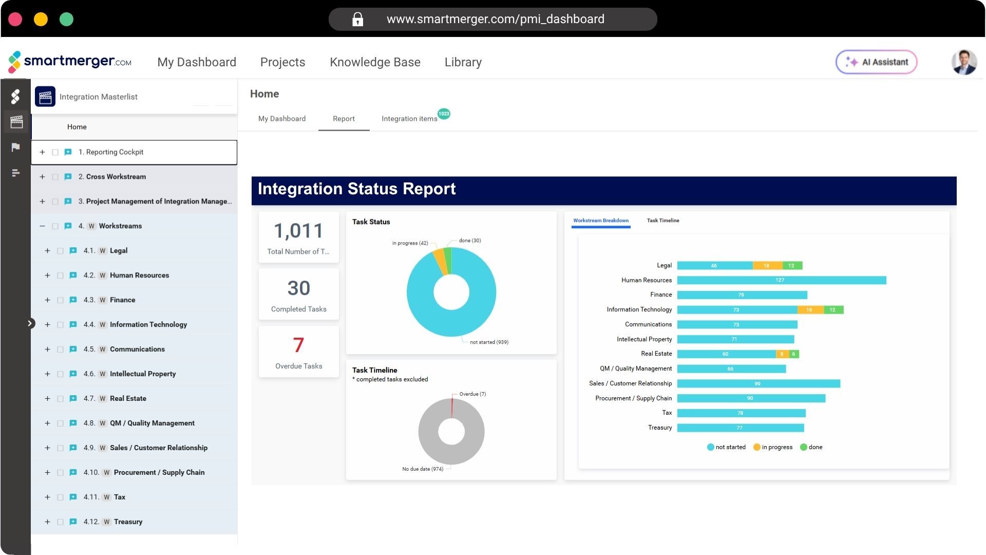The width and height of the screenshot is (986, 555).
Task: Click the padlock icon in address bar
Action: [x=357, y=20]
